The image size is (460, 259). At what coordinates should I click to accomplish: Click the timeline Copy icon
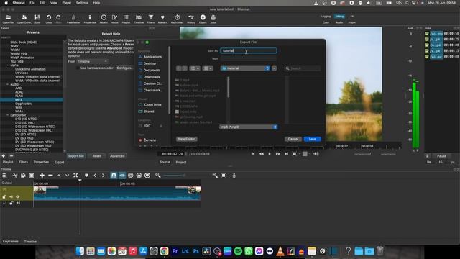tap(23, 176)
